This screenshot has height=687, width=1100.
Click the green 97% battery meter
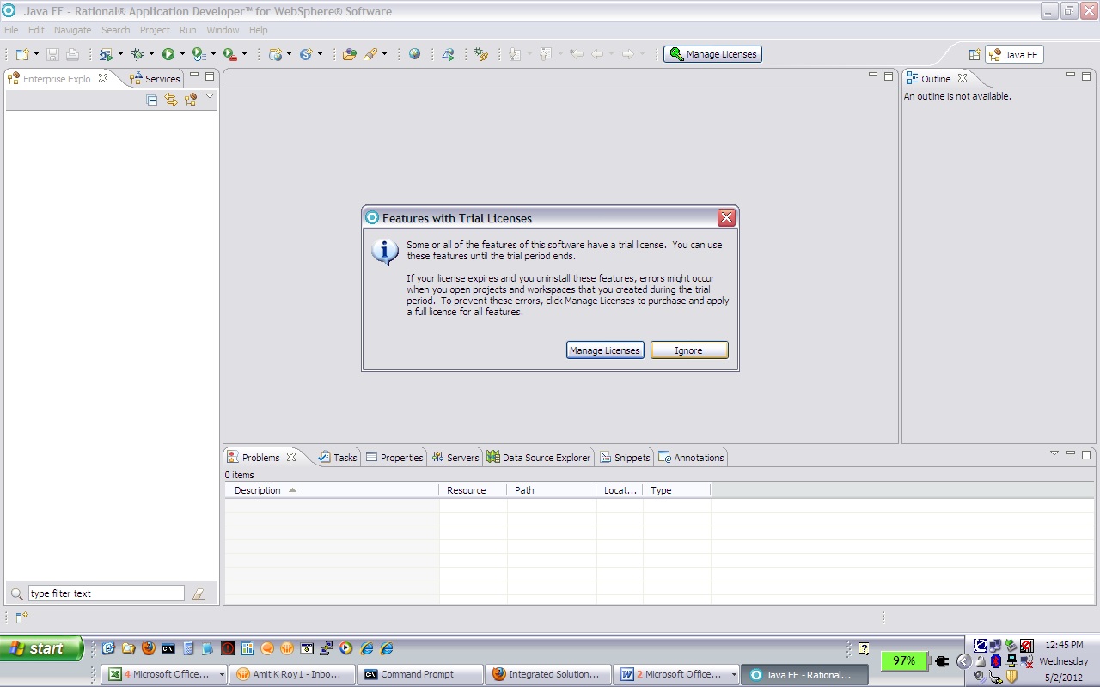coord(903,660)
